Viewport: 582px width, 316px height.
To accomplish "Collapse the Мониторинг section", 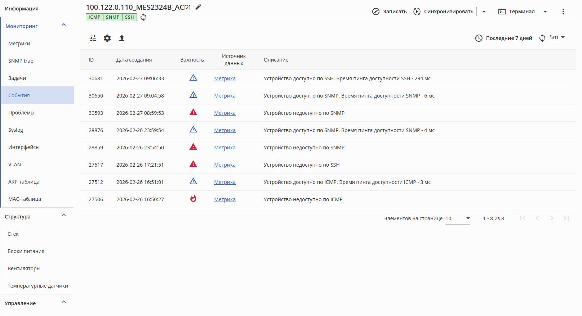I will 64,25.
